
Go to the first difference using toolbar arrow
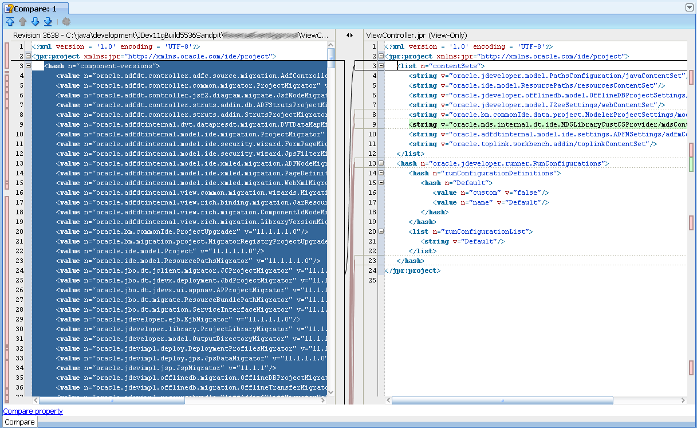[x=10, y=21]
